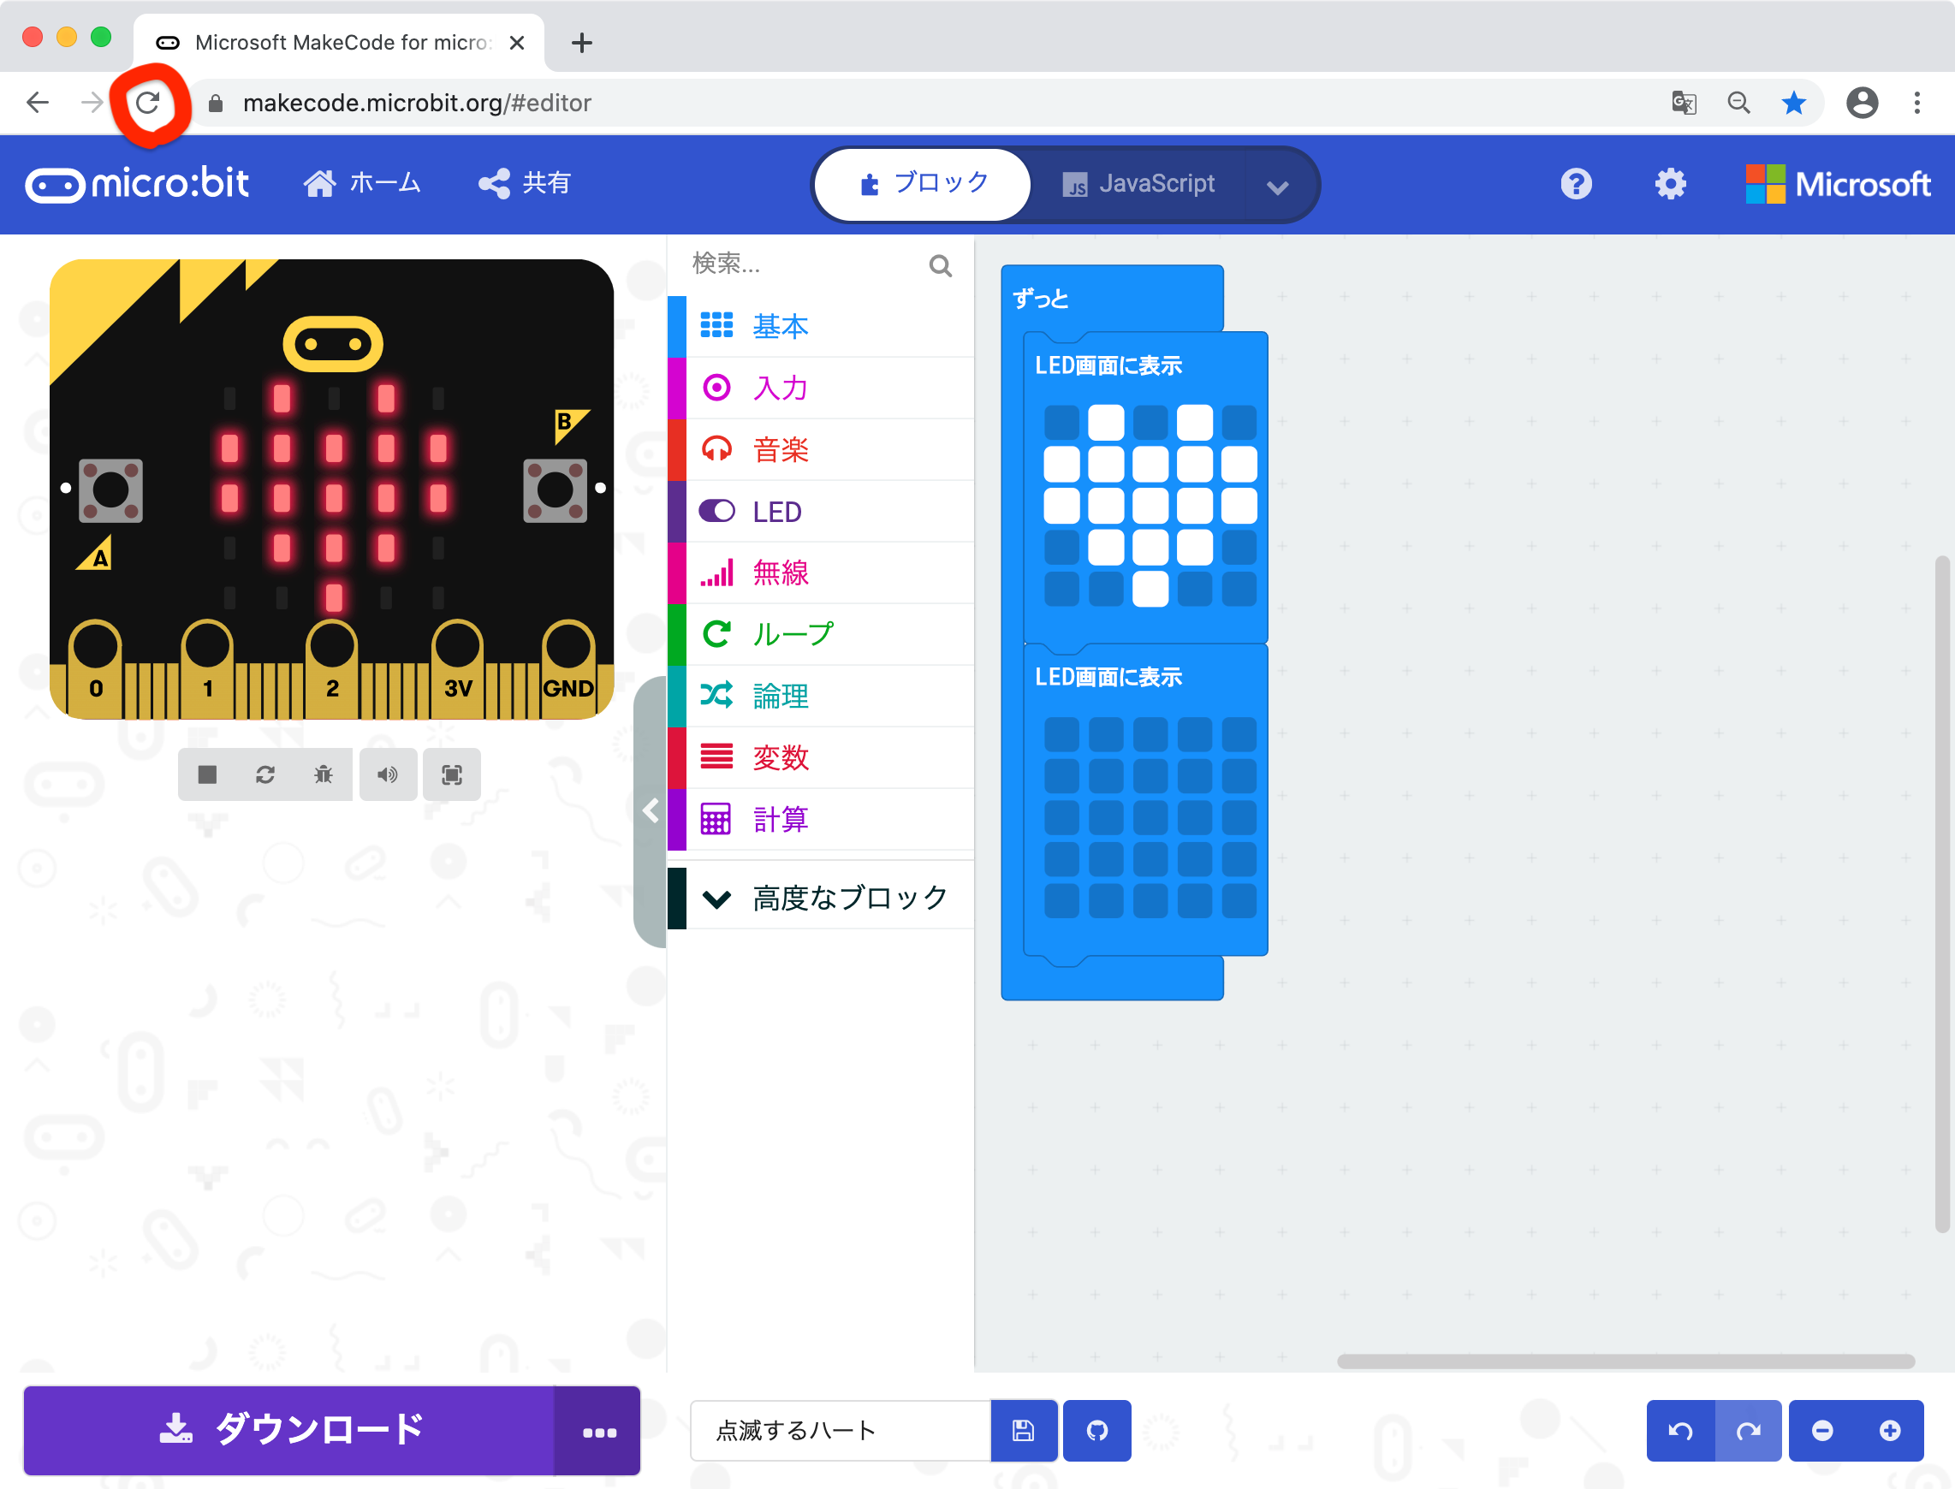This screenshot has width=1955, height=1489.
Task: Open the GitHub repository options
Action: (1096, 1430)
